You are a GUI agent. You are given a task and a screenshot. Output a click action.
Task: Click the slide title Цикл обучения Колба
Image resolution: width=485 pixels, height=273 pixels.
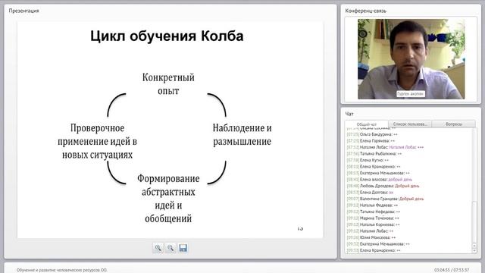pos(167,36)
